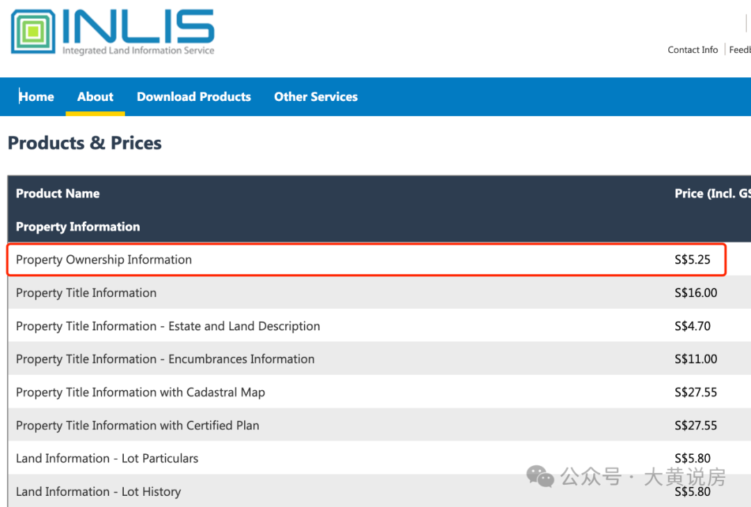Image resolution: width=751 pixels, height=507 pixels.
Task: Select the About navigation tab
Action: click(x=95, y=97)
